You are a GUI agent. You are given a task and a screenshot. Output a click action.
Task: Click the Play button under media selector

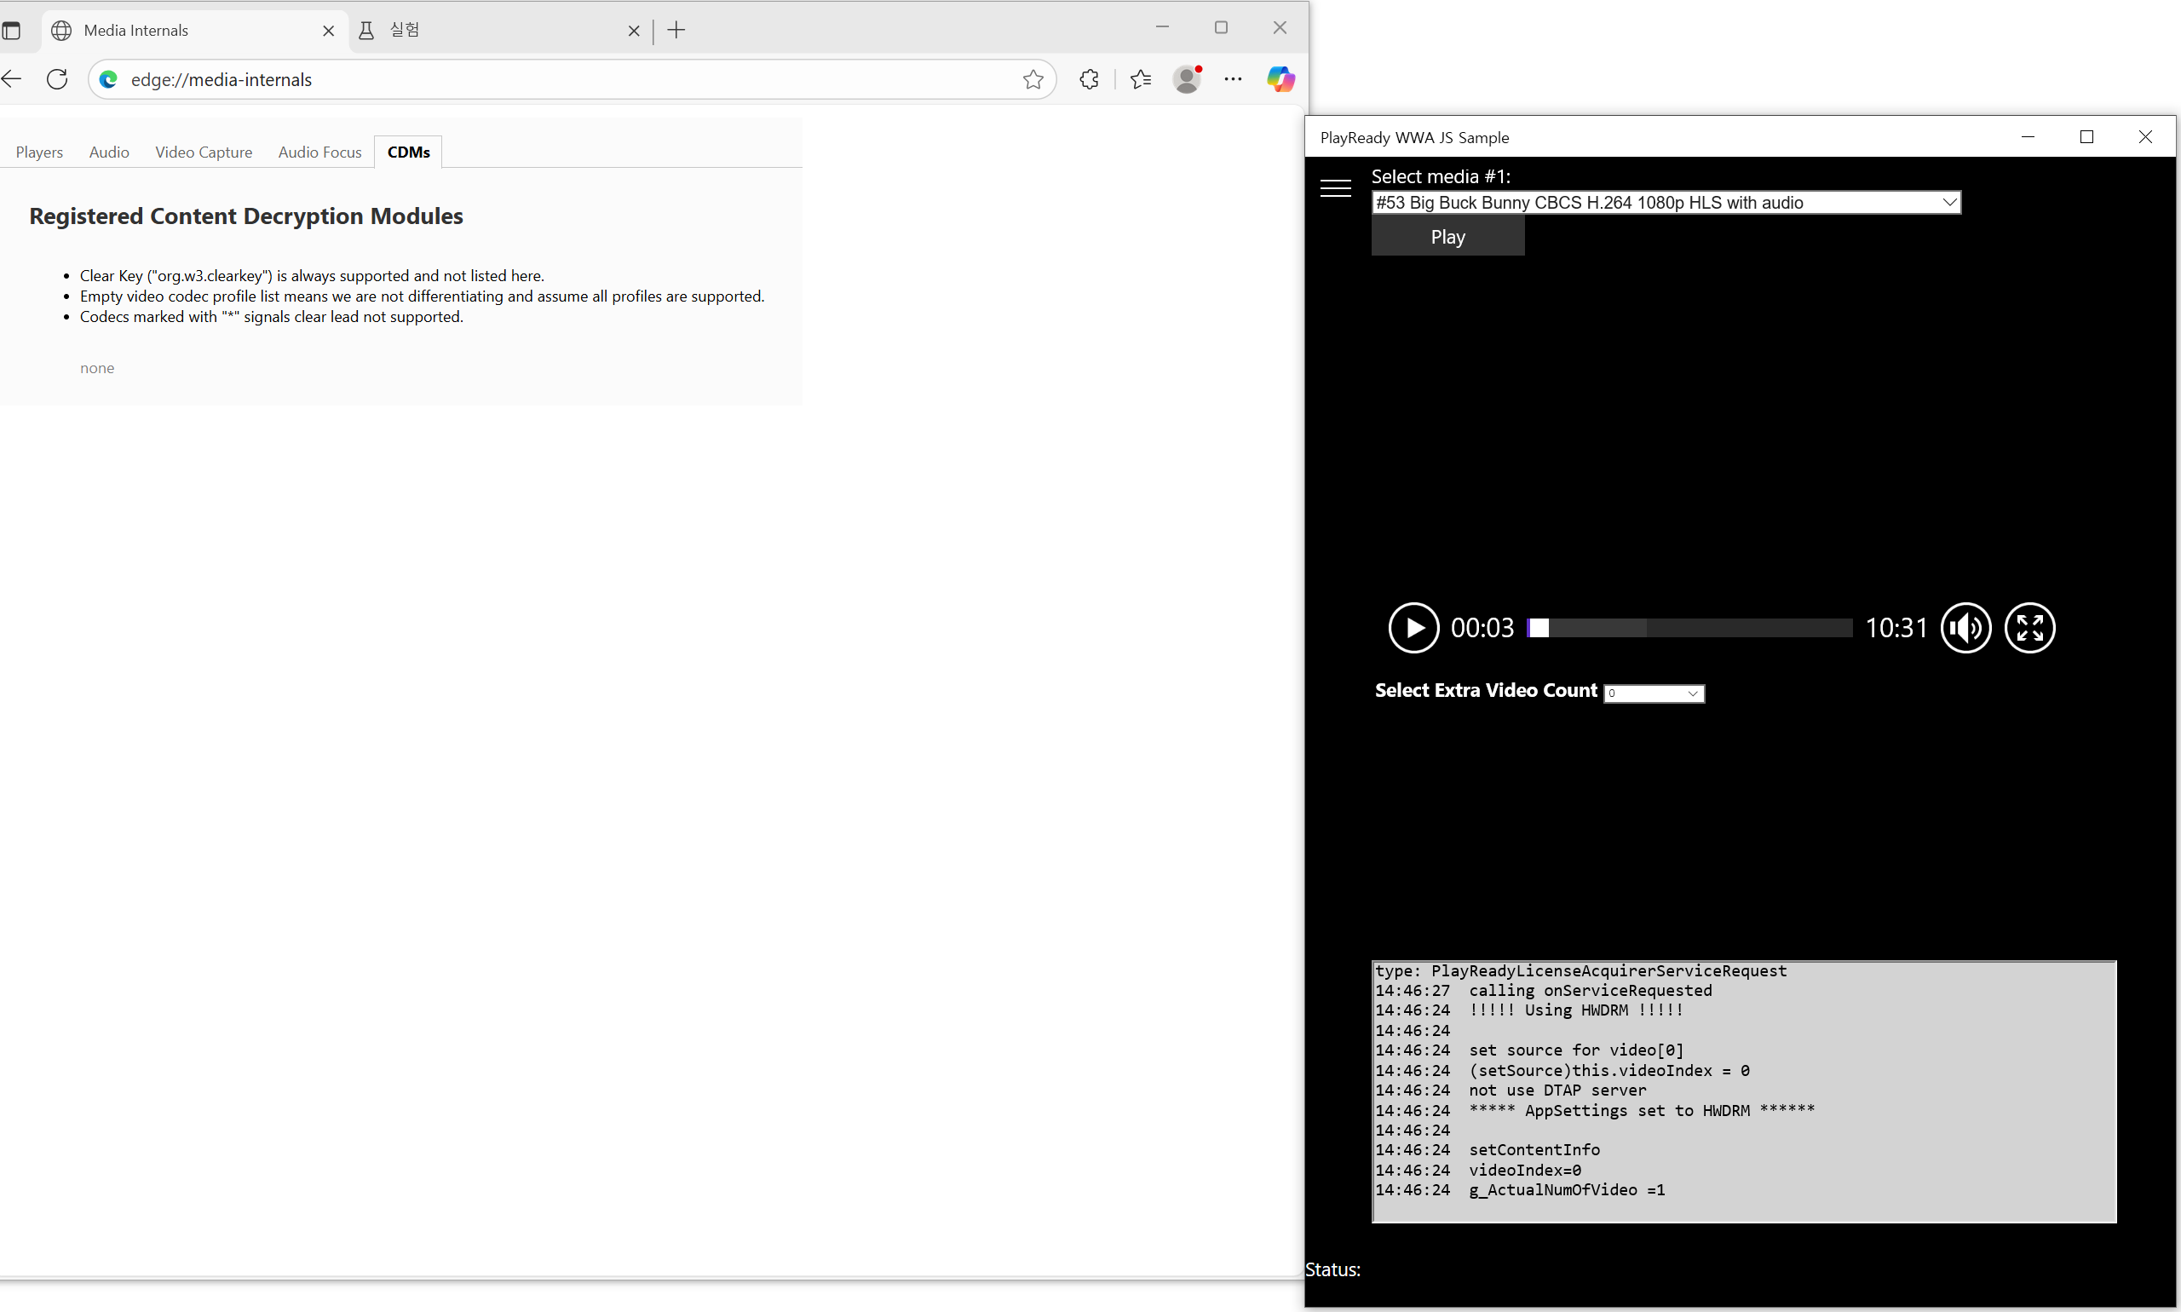(x=1447, y=237)
